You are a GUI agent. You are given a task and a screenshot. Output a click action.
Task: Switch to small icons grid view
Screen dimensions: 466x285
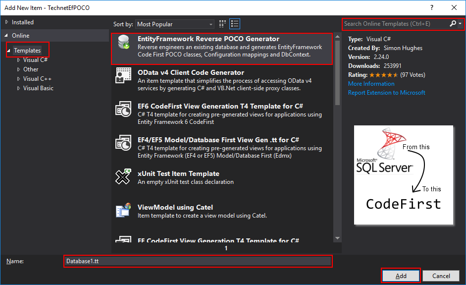(222, 24)
